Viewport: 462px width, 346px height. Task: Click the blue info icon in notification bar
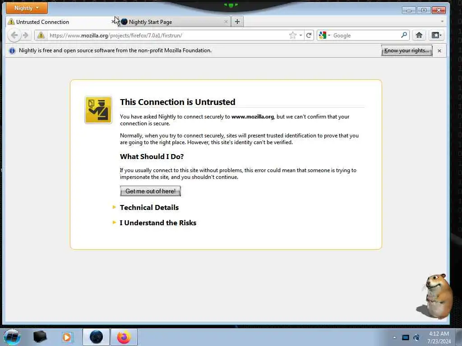tap(12, 50)
